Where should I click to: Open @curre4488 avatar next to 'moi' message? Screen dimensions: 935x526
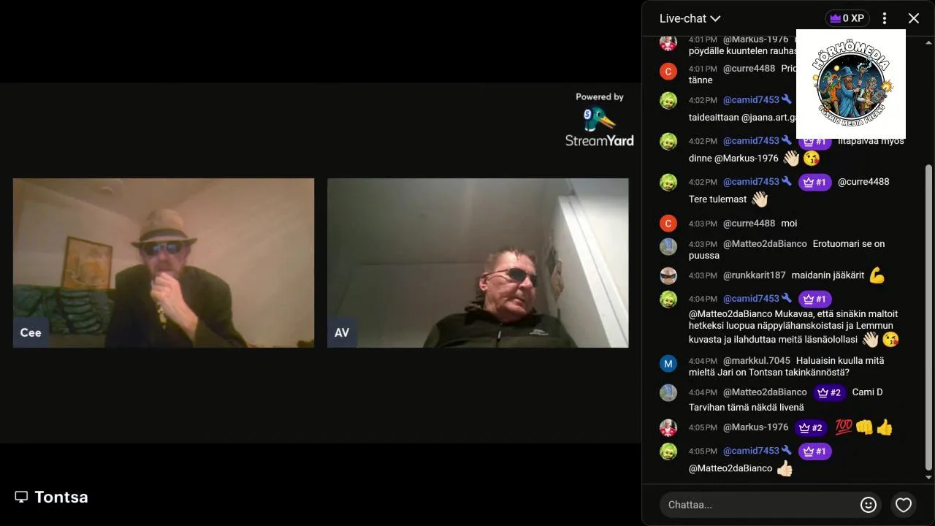[668, 224]
